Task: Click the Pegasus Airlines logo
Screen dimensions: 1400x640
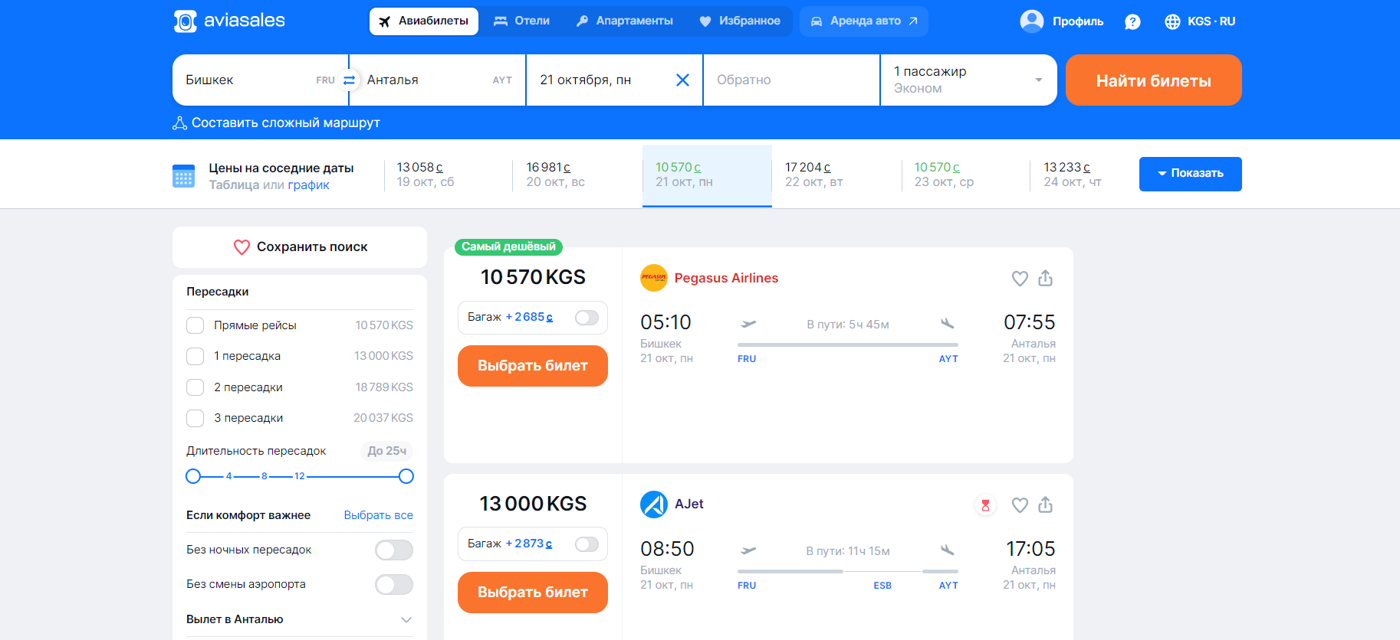Action: (x=654, y=278)
